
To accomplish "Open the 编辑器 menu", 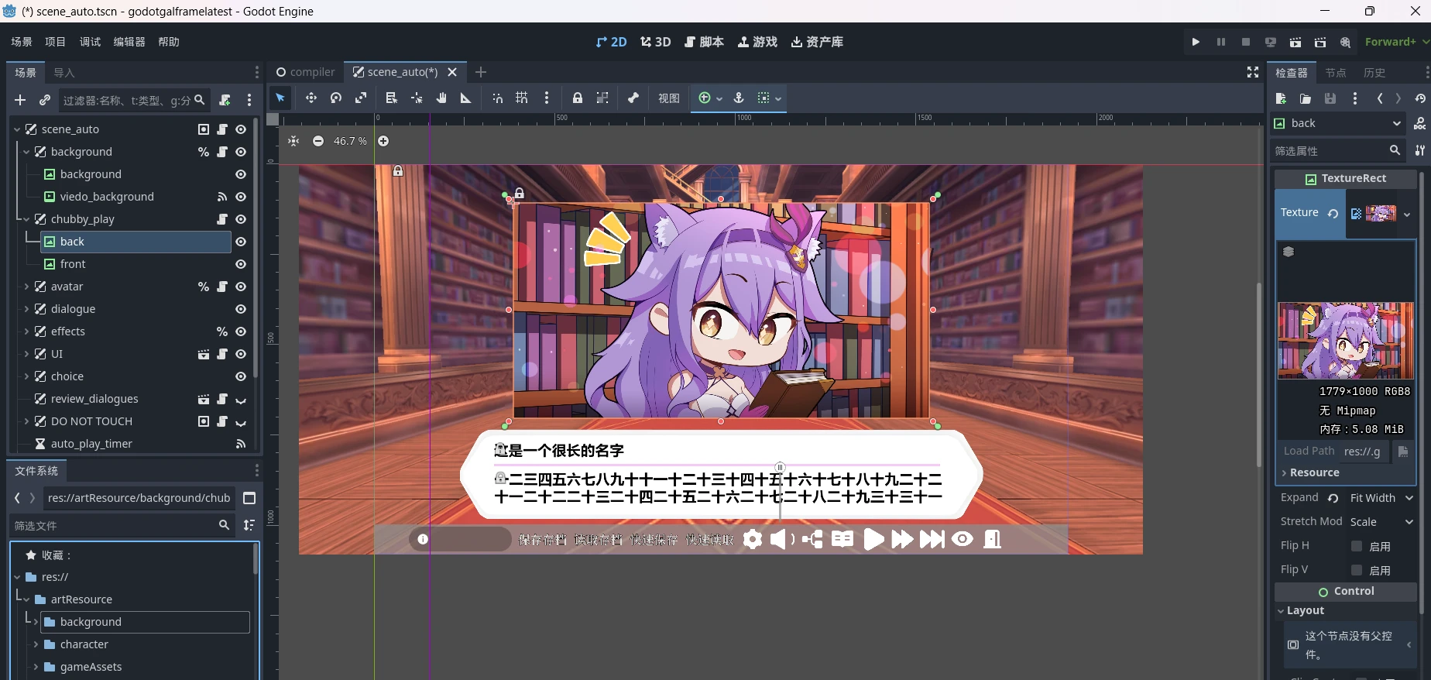I will pos(129,42).
